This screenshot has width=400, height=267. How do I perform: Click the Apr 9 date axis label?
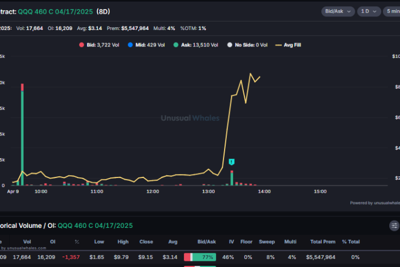13,192
